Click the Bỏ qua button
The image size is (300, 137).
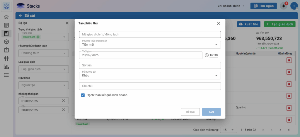[x=190, y=112]
